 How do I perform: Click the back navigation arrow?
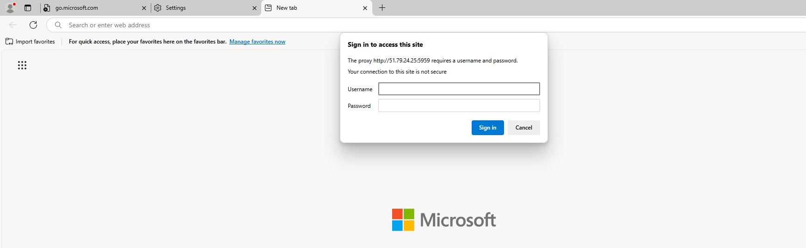[x=13, y=25]
